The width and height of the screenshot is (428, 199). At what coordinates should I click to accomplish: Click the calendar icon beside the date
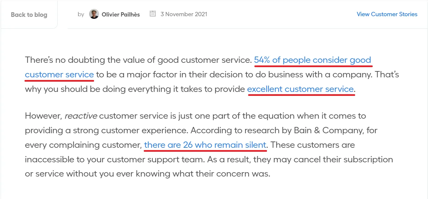153,14
